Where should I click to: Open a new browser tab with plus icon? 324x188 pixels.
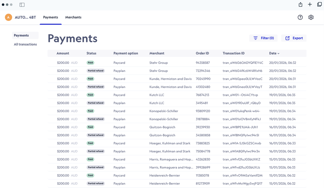click(x=310, y=4)
